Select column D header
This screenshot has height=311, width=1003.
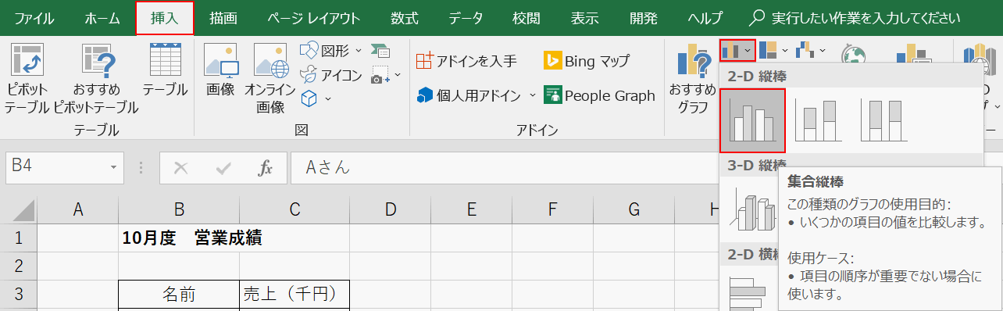tap(391, 209)
